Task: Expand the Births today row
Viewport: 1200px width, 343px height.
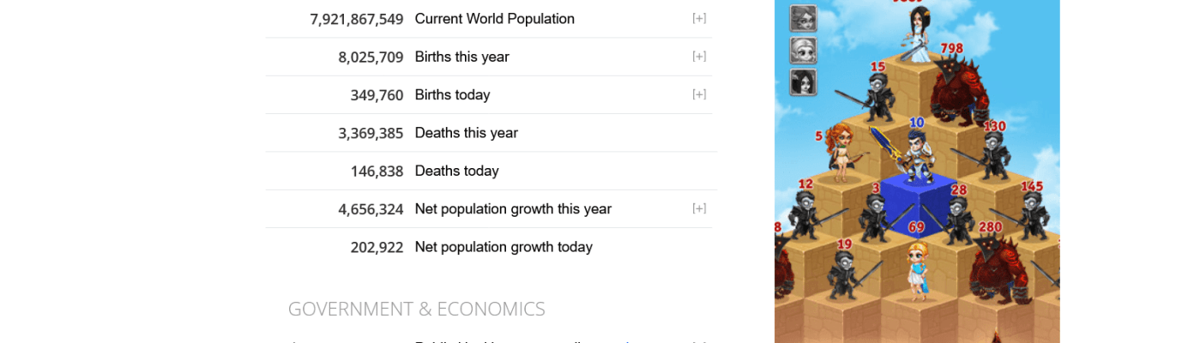Action: (699, 94)
